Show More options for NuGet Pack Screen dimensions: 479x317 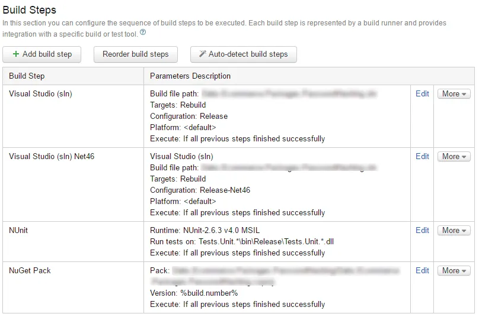tap(454, 270)
